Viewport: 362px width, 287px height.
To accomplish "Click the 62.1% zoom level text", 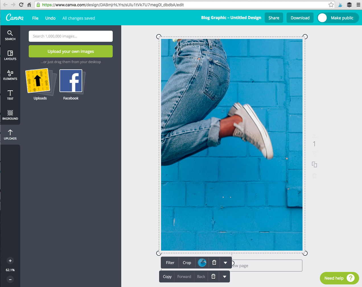I will coord(10,270).
